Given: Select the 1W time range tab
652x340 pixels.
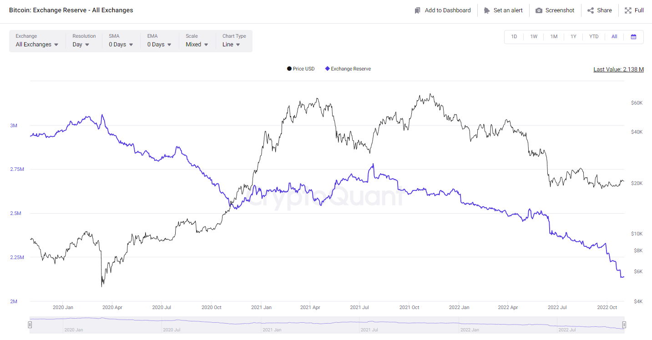Looking at the screenshot, I should pos(534,37).
